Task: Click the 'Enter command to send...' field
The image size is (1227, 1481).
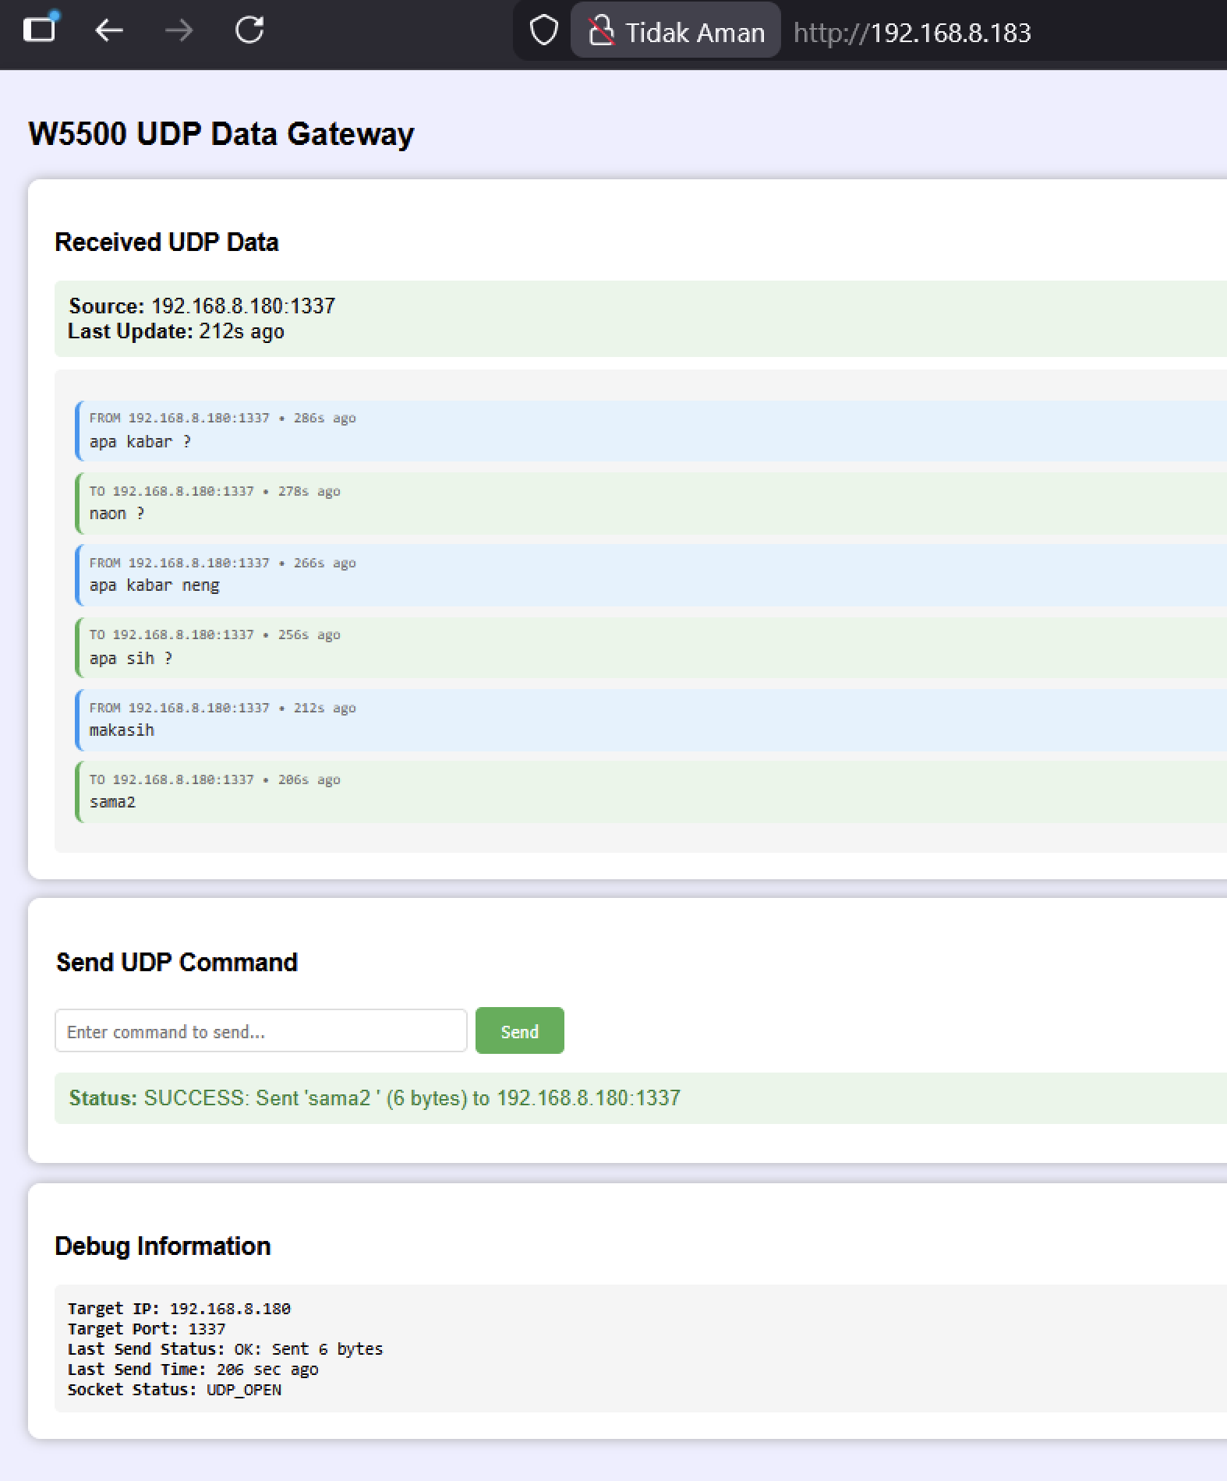Action: (x=261, y=1030)
